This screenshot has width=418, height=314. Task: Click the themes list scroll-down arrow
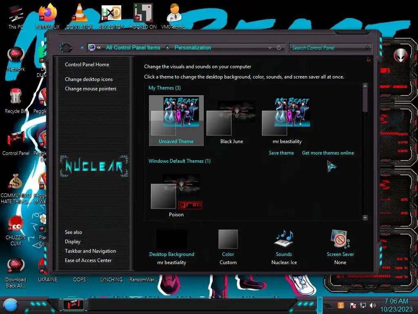tap(365, 218)
